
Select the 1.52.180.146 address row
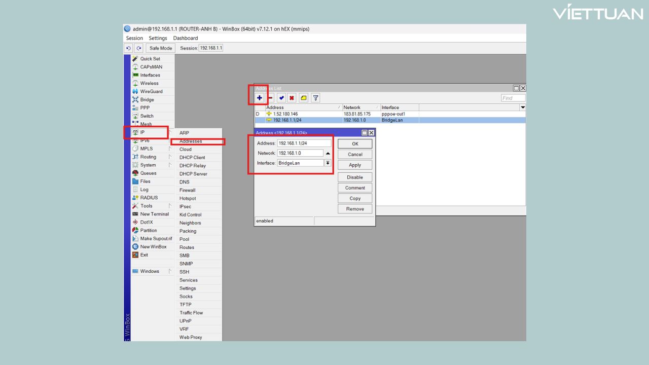click(389, 114)
